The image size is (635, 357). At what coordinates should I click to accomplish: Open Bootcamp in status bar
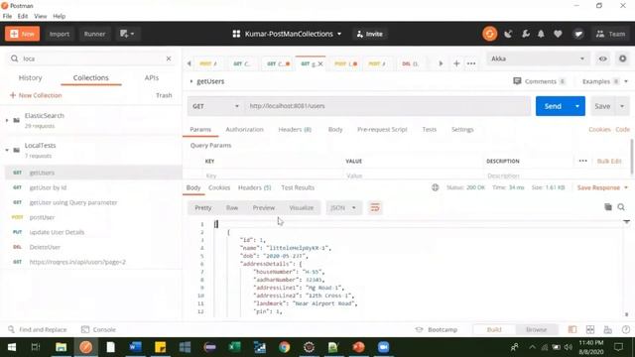(x=437, y=329)
